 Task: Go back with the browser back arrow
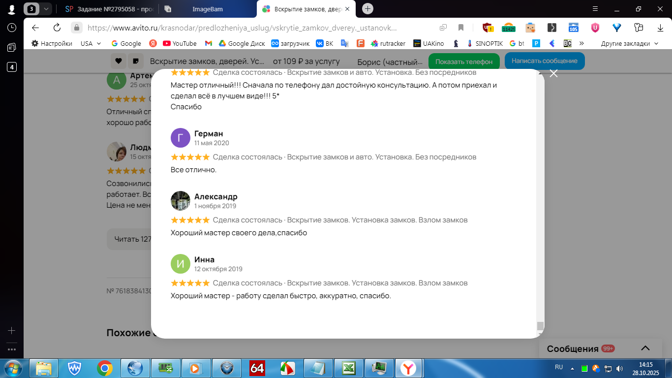35,28
